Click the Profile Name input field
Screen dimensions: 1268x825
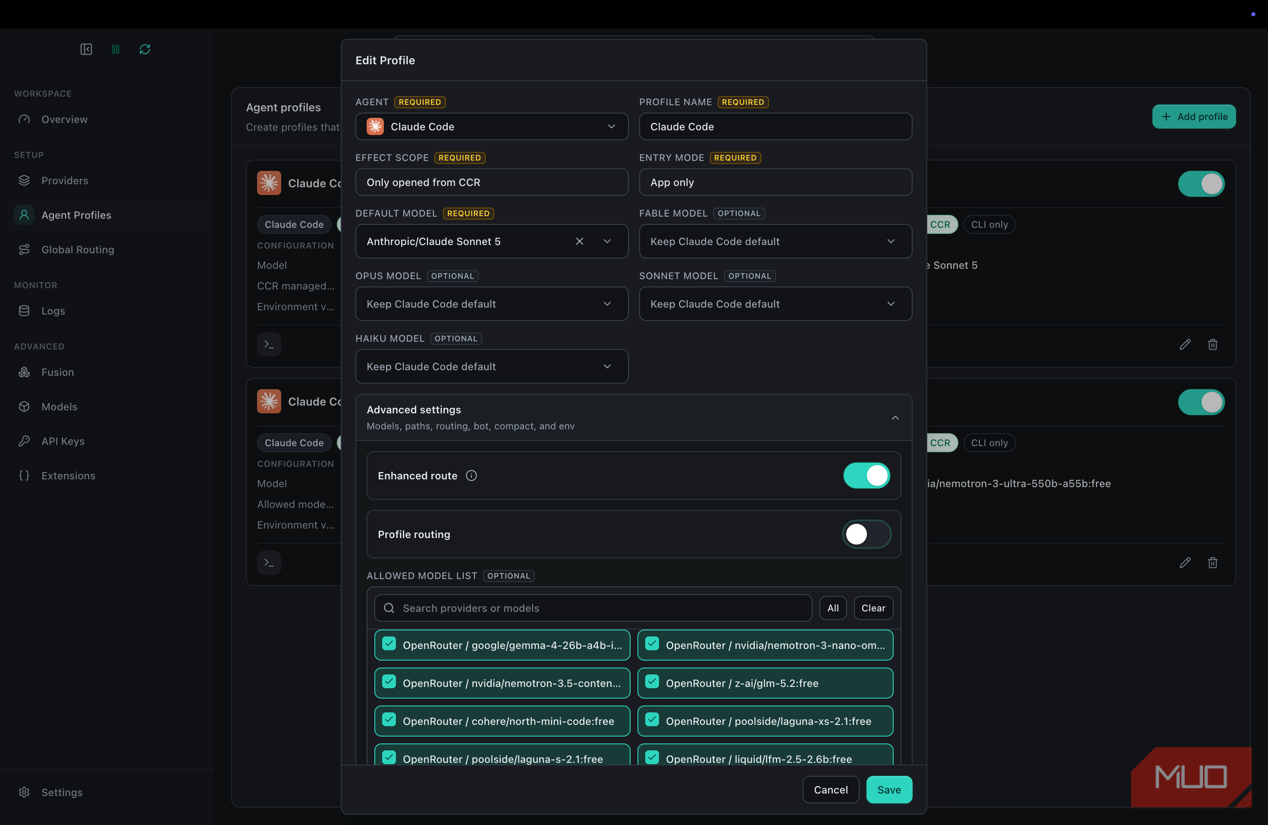click(x=775, y=126)
